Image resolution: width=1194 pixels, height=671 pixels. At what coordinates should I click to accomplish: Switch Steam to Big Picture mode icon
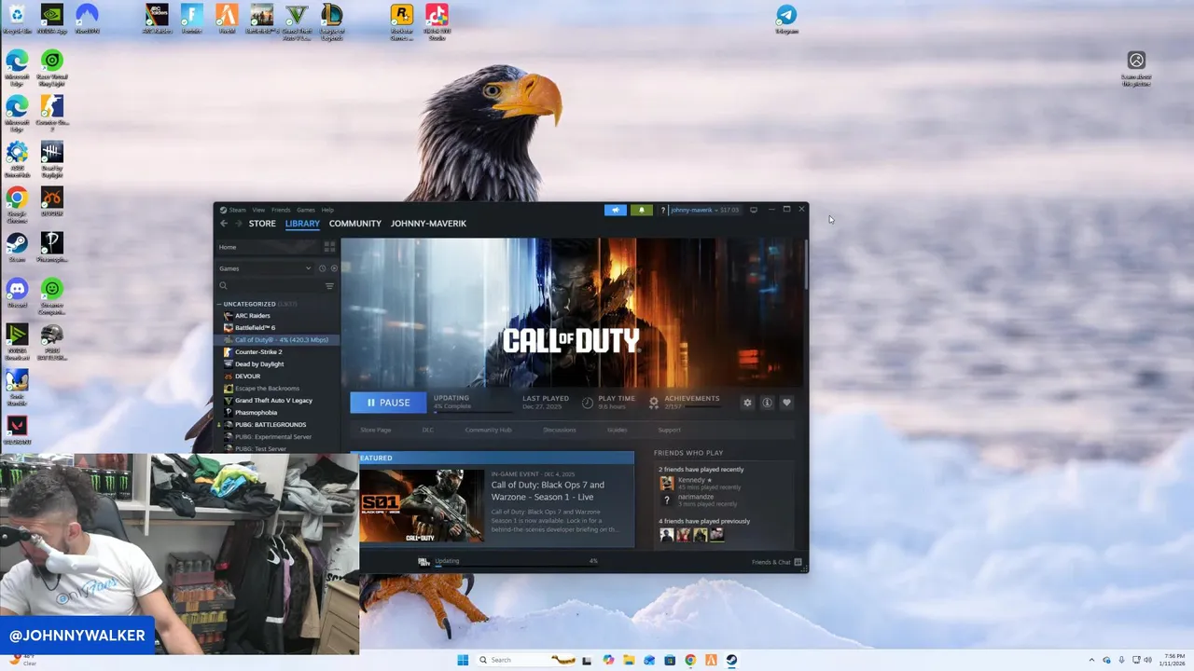754,210
